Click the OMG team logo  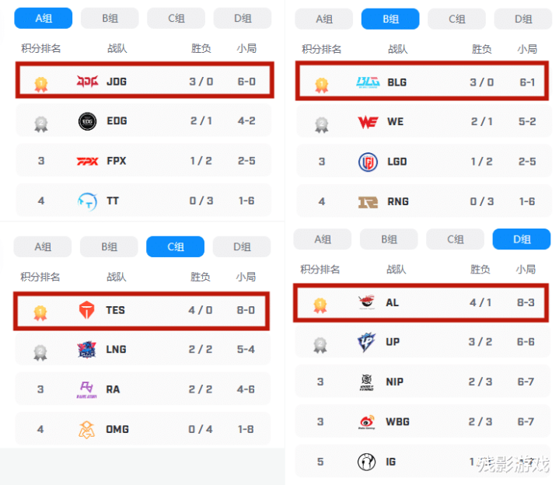click(x=86, y=429)
